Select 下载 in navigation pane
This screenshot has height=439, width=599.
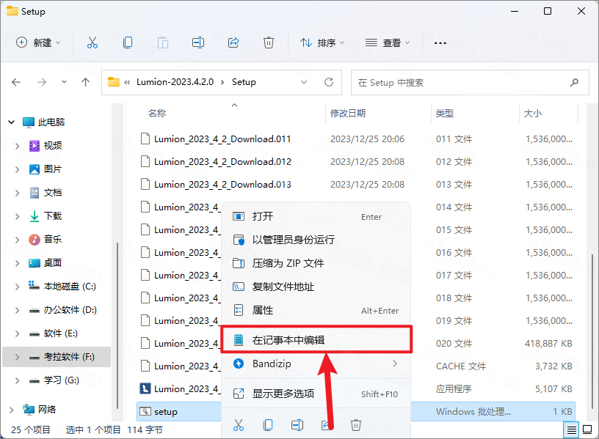pos(52,216)
